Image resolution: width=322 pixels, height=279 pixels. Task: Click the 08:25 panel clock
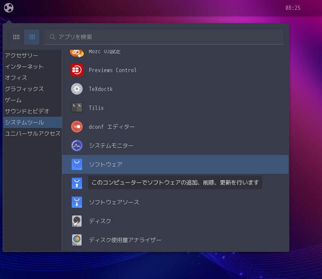293,8
